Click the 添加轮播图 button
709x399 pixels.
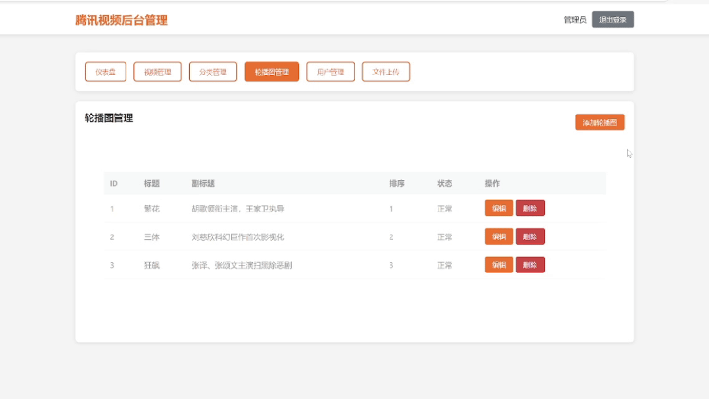point(600,122)
